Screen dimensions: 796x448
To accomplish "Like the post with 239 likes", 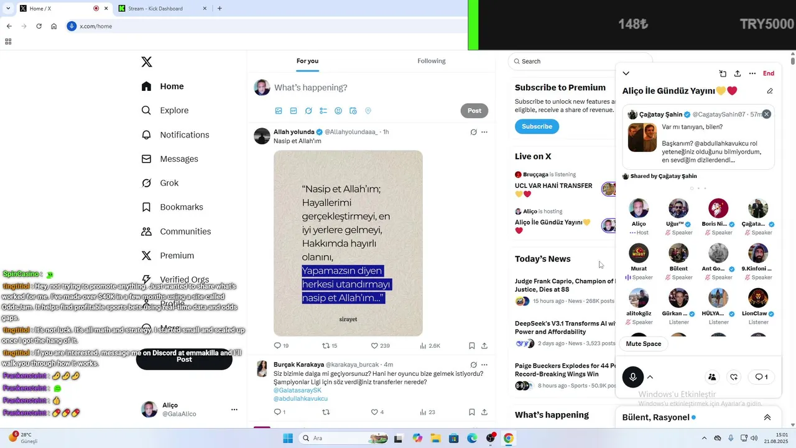I will 380,345.
